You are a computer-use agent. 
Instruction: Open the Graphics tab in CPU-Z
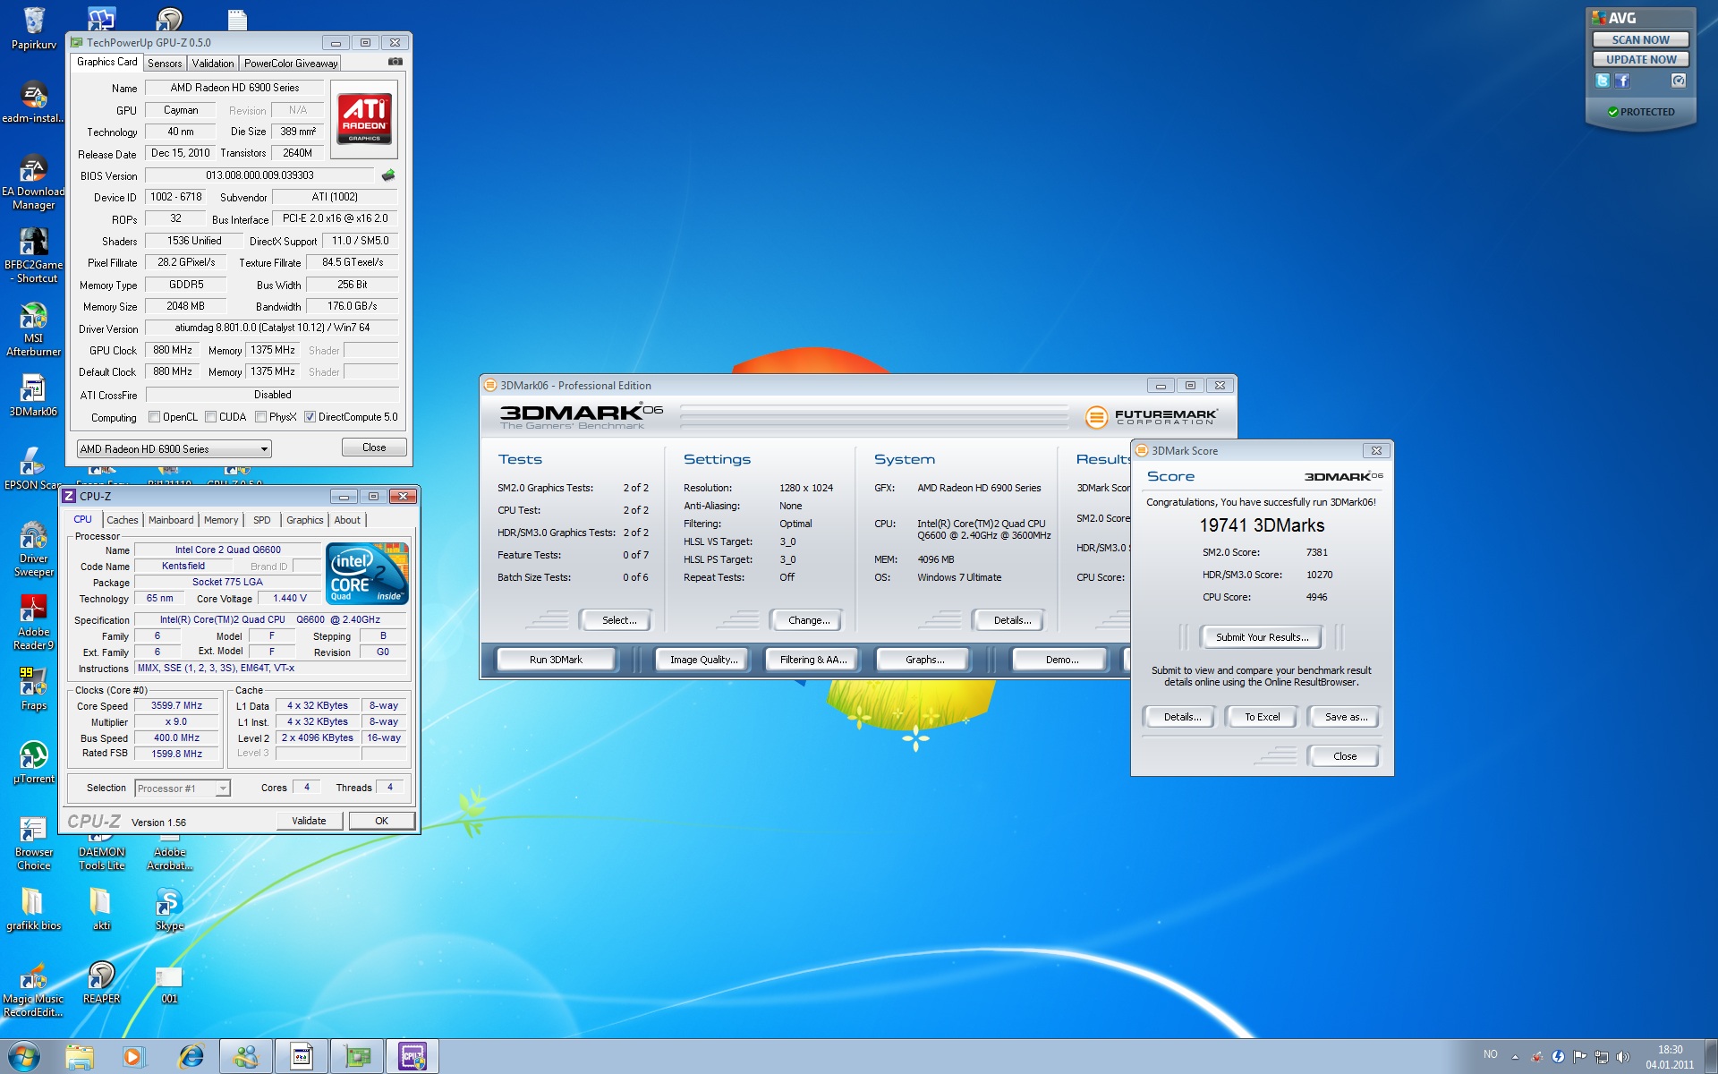(x=305, y=520)
